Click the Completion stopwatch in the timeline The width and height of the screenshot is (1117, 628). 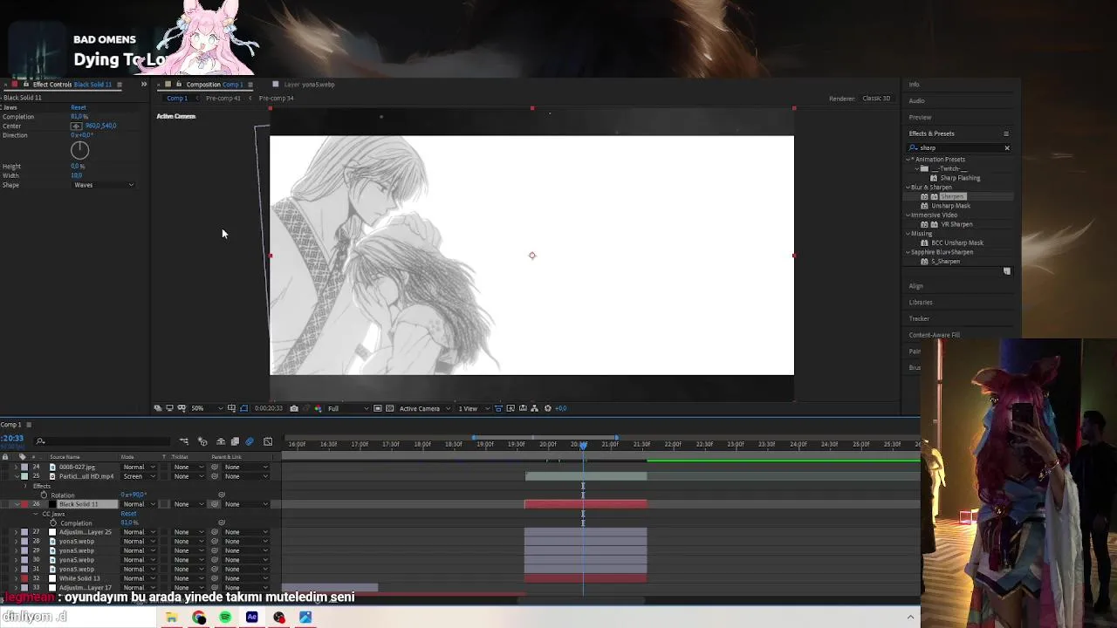(53, 523)
